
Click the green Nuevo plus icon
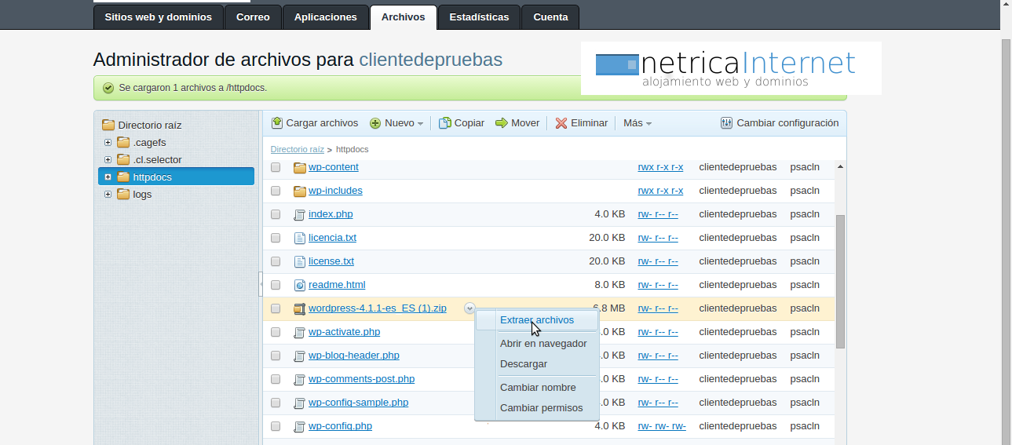375,123
